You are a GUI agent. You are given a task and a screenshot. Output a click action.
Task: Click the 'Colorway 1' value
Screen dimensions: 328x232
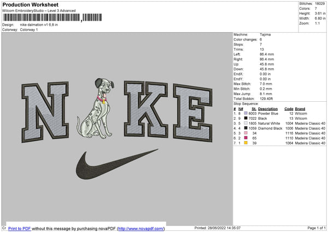point(29,30)
